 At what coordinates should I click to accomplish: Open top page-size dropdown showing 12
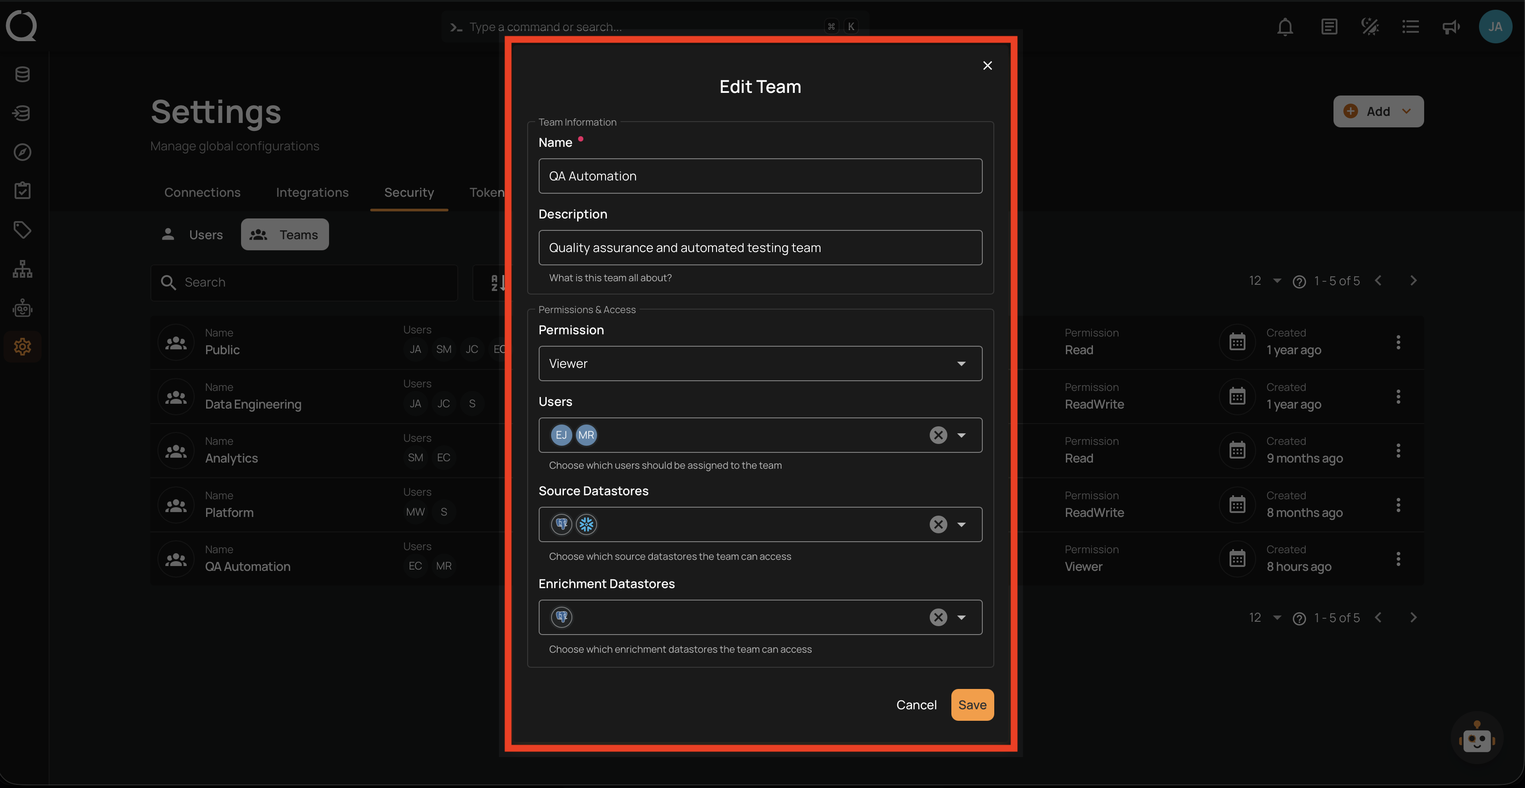[1265, 281]
